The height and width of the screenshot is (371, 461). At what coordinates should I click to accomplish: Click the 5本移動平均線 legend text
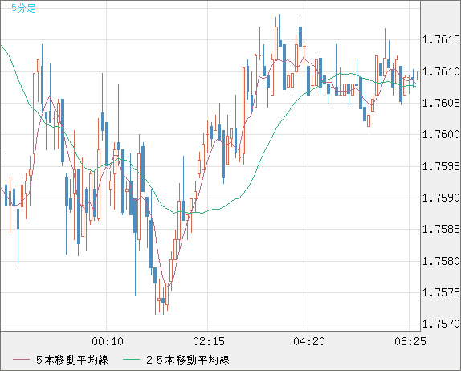click(72, 360)
